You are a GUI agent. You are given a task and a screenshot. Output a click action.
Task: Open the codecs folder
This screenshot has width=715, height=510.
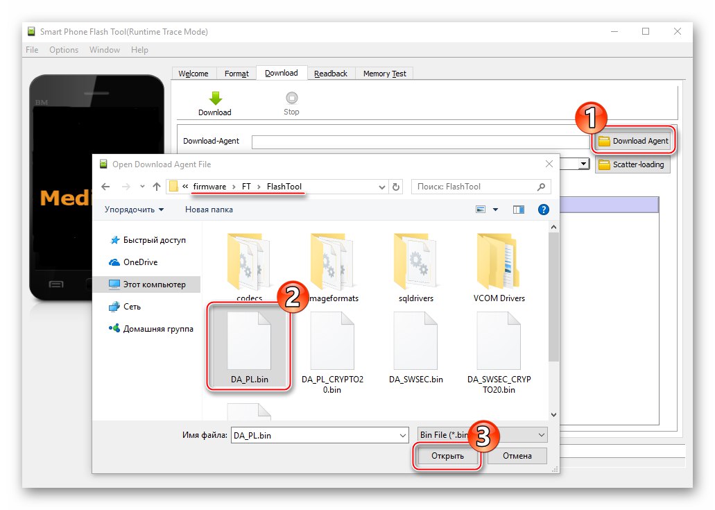click(249, 267)
